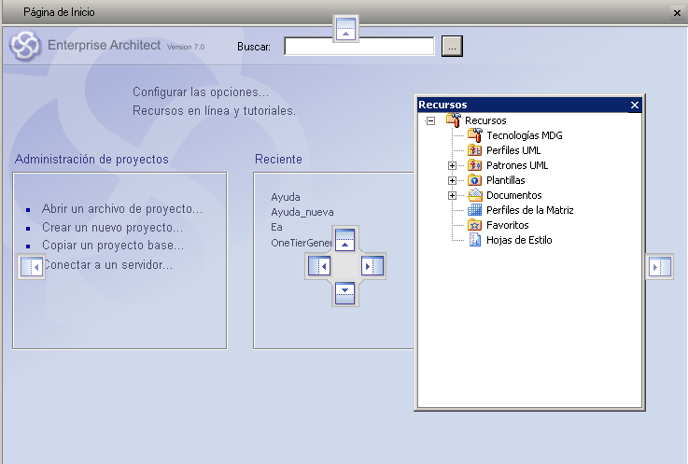
Task: Expand the Plantillas node
Action: pyautogui.click(x=452, y=180)
